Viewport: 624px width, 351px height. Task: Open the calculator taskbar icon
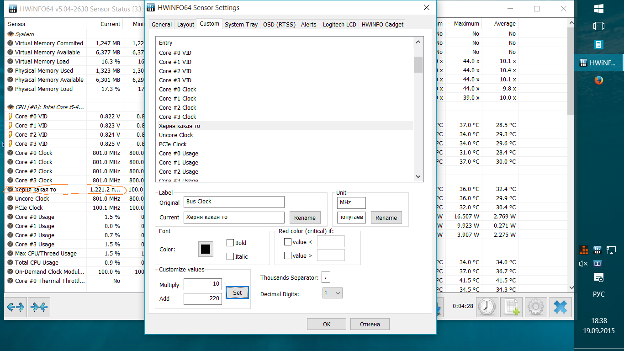pos(599,44)
